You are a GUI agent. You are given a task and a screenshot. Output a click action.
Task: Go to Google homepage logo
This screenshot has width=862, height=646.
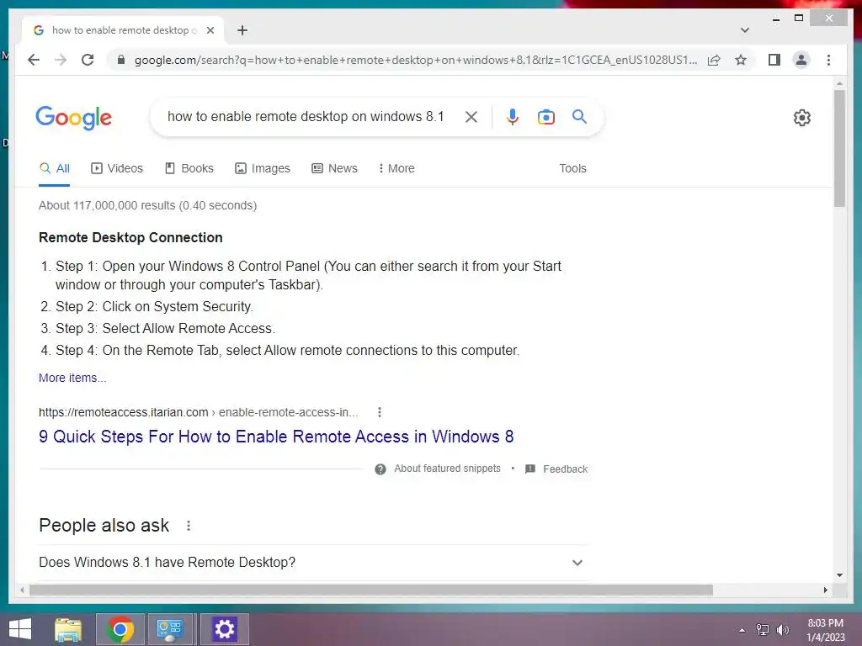click(74, 118)
